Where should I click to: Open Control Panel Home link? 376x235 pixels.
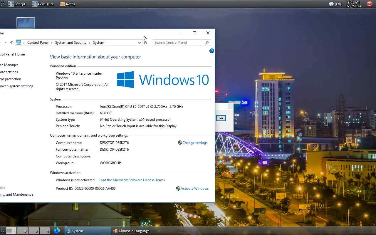[x=12, y=54]
